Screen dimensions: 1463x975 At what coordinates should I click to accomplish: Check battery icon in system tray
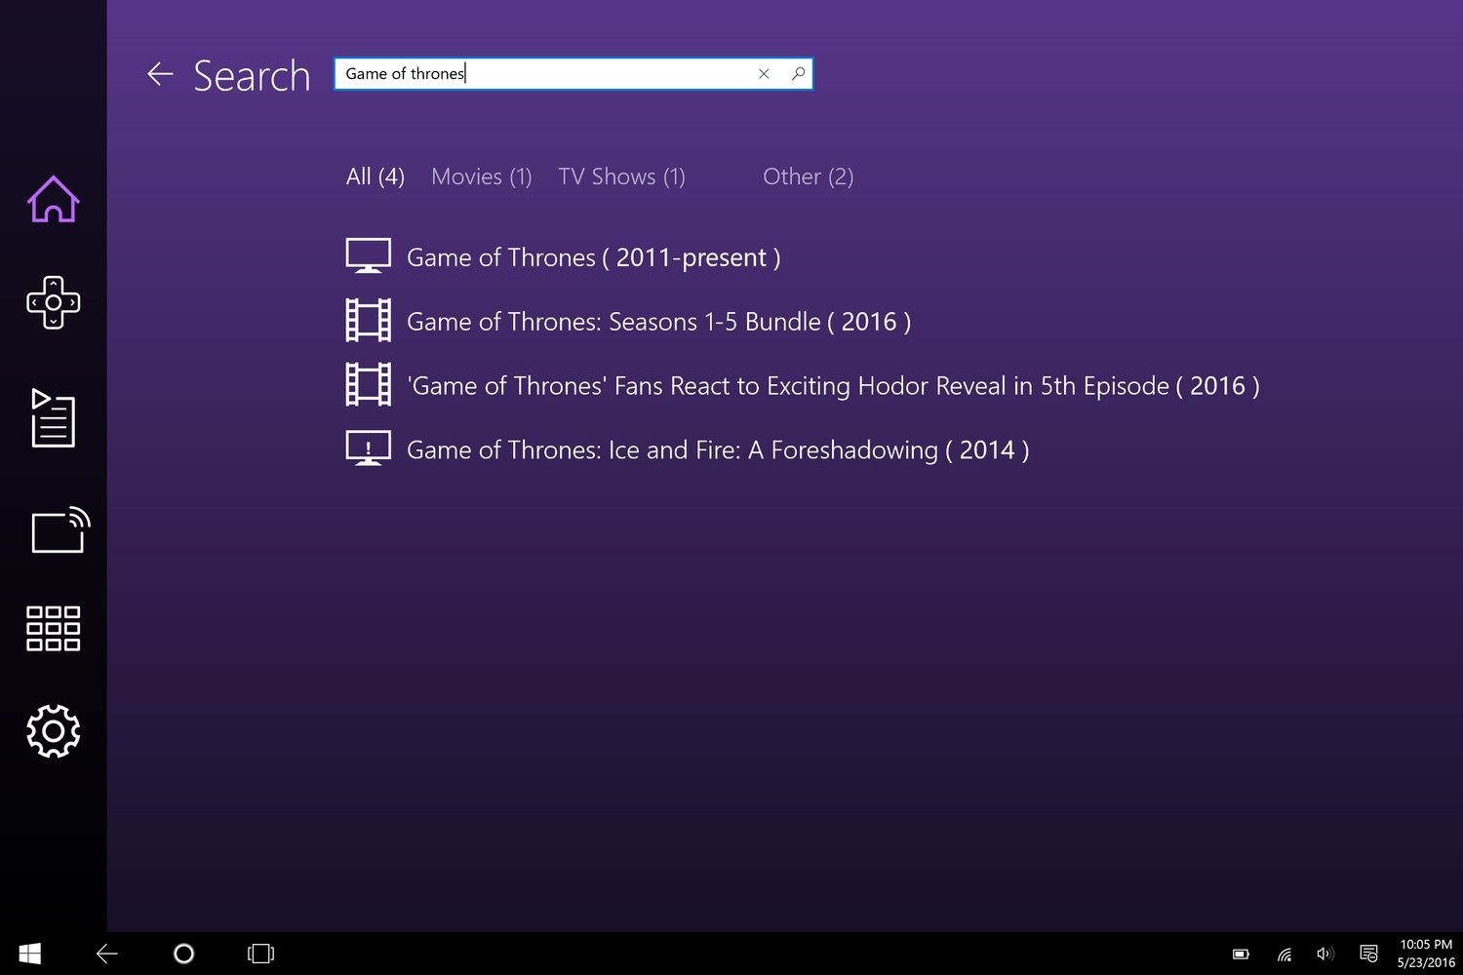tap(1241, 955)
